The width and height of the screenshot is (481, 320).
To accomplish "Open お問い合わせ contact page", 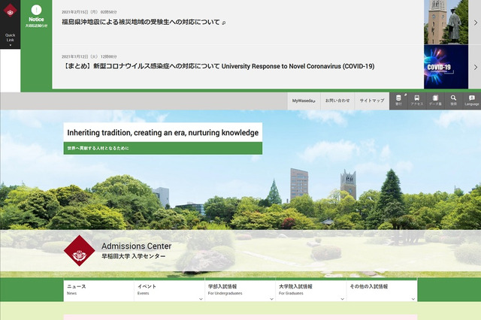I will pyautogui.click(x=337, y=101).
